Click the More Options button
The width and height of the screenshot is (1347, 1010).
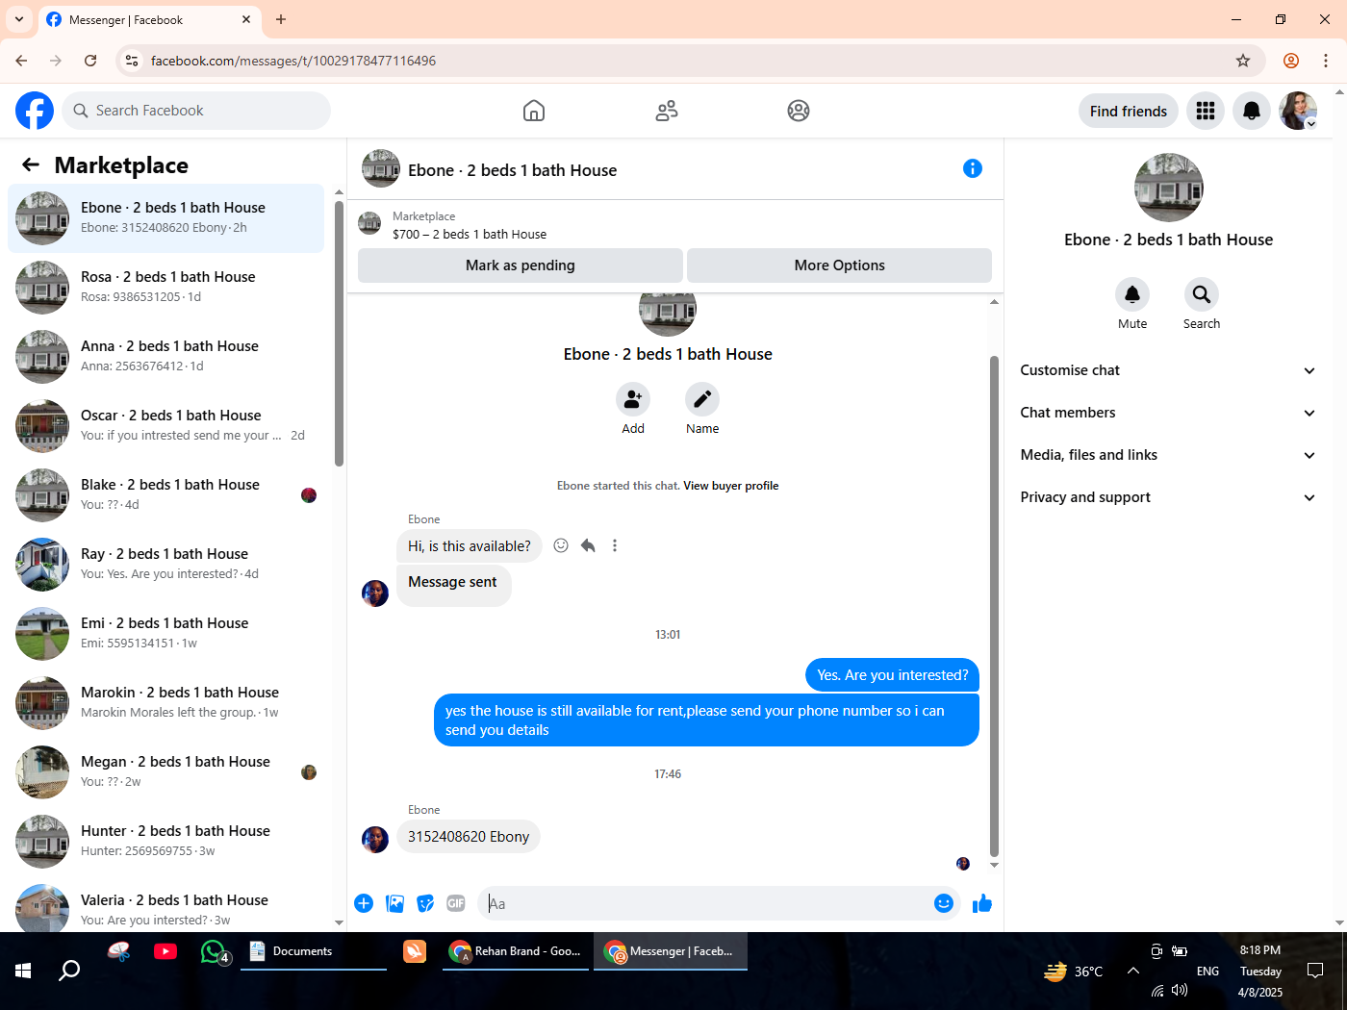point(839,265)
